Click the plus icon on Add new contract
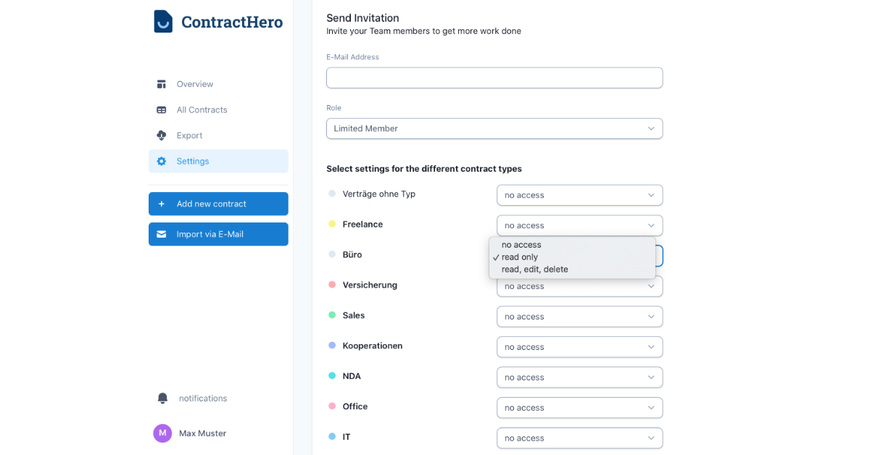 coord(162,204)
